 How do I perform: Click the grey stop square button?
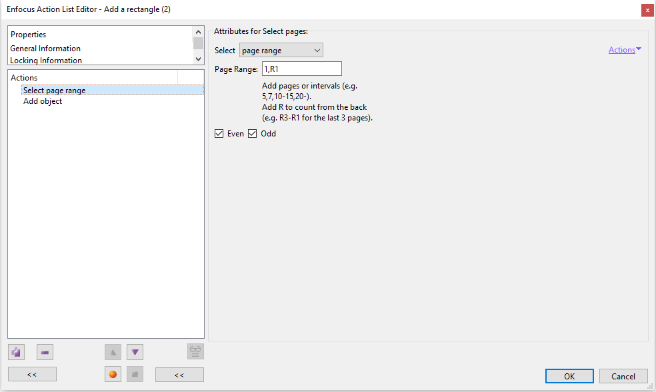tap(135, 374)
